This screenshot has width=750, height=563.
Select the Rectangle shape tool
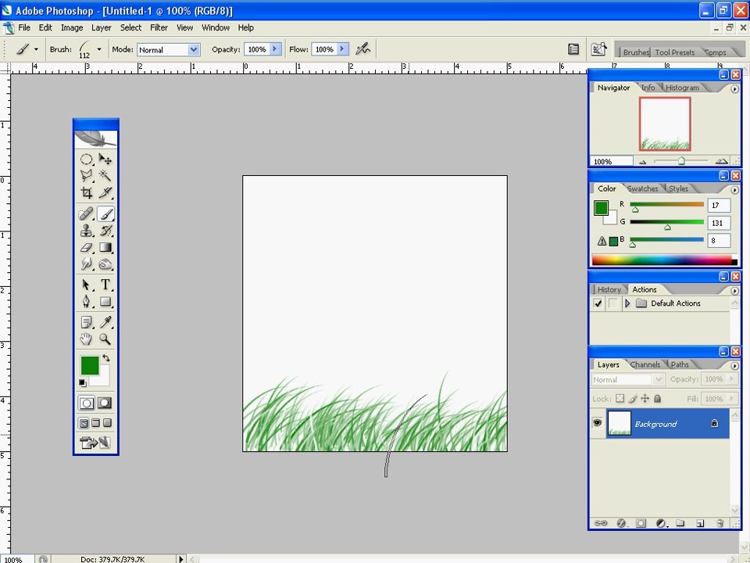pos(105,302)
